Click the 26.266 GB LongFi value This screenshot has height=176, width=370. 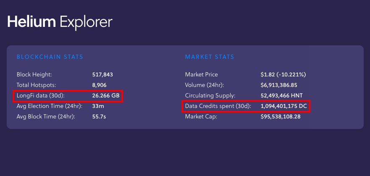pos(106,96)
